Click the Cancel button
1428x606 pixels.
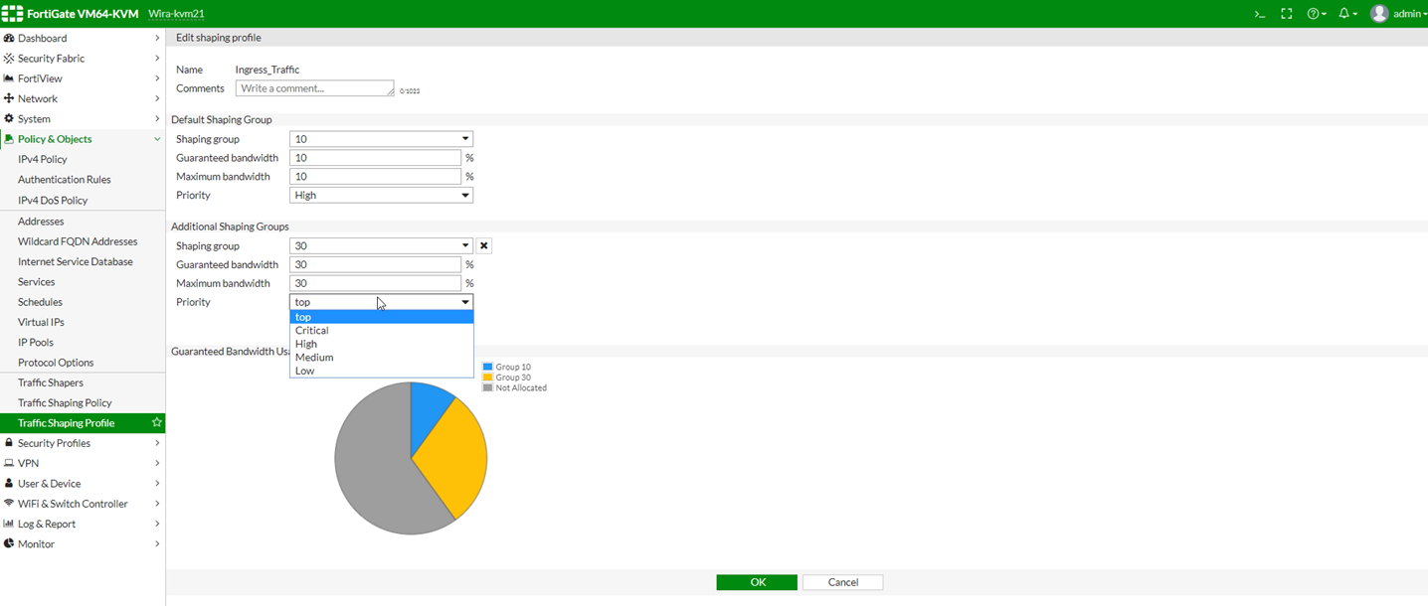pyautogui.click(x=842, y=582)
